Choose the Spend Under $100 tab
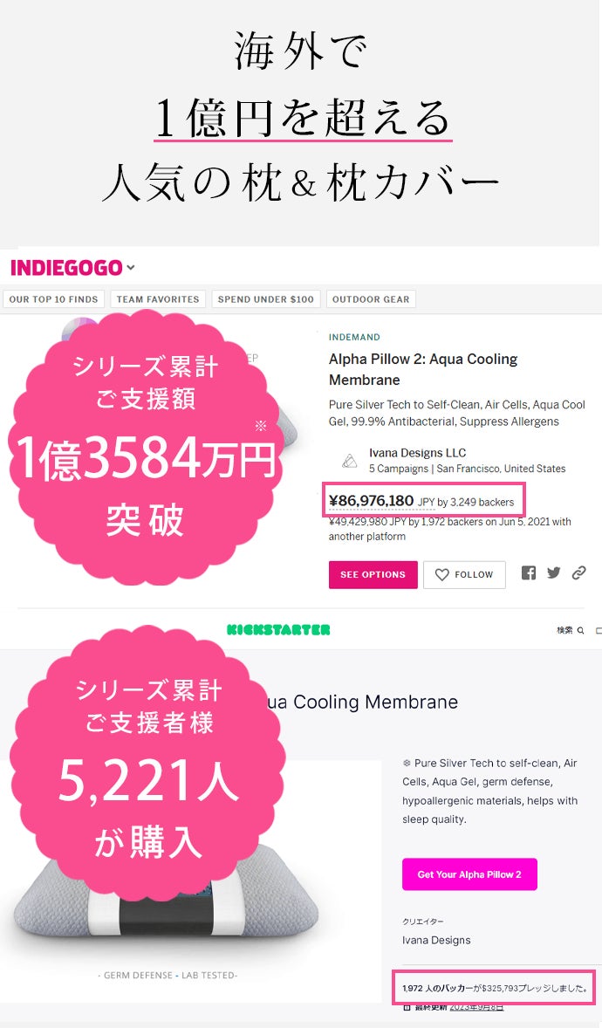602x1028 pixels. 265,299
